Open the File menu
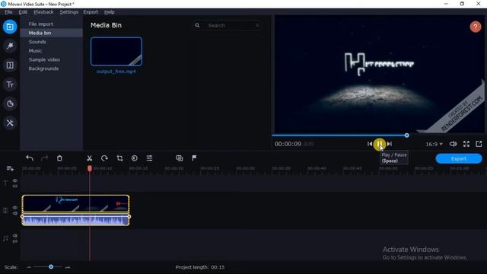The height and width of the screenshot is (274, 487). point(8,12)
